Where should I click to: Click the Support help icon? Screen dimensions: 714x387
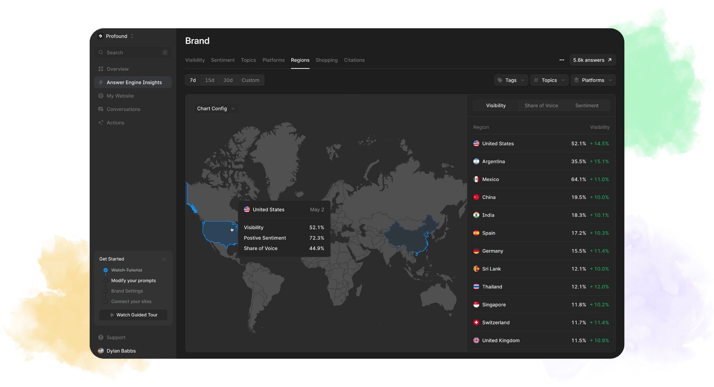click(101, 338)
